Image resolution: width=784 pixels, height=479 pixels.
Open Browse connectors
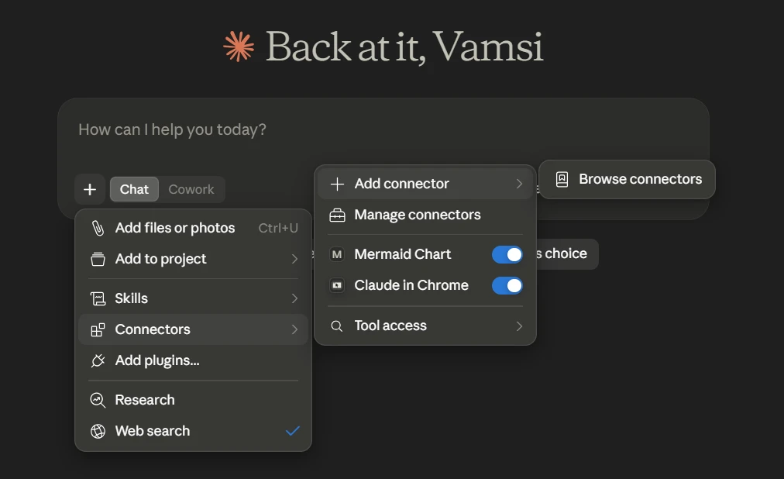tap(627, 180)
